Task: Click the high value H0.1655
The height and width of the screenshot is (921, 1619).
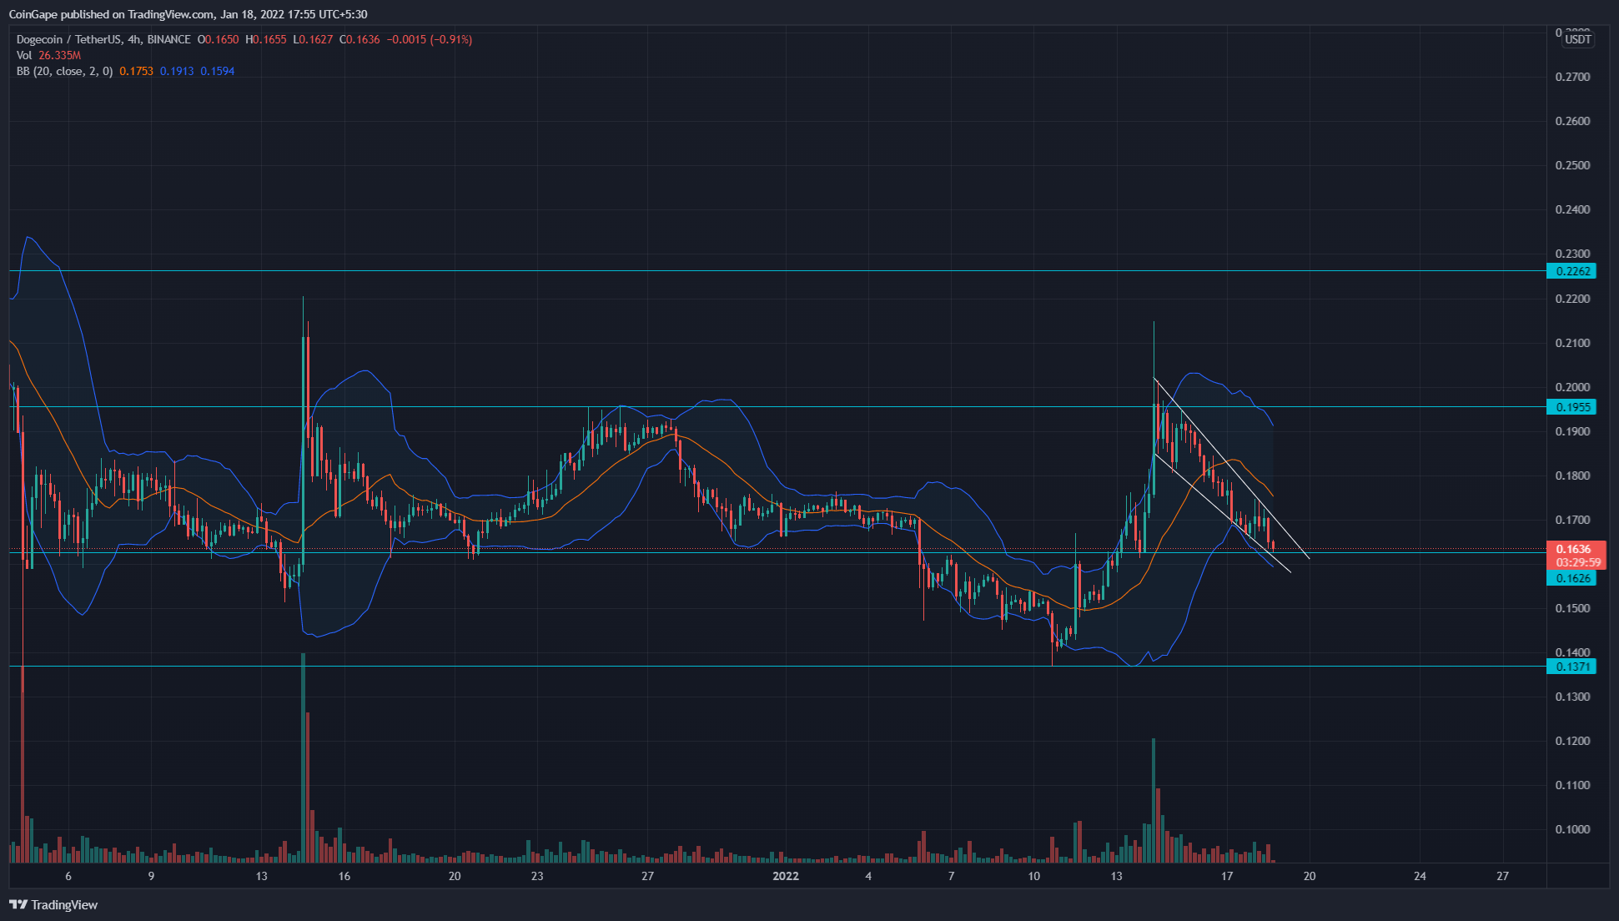Action: tap(266, 39)
